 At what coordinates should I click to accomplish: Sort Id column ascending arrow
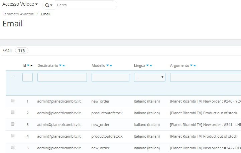[x=31, y=65]
